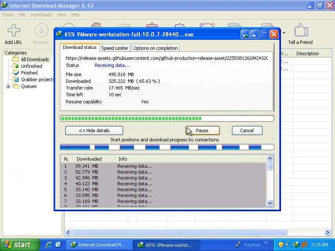Image resolution: width=335 pixels, height=251 pixels.
Task: Click the yellow security shield tray icon
Action: 281,245
